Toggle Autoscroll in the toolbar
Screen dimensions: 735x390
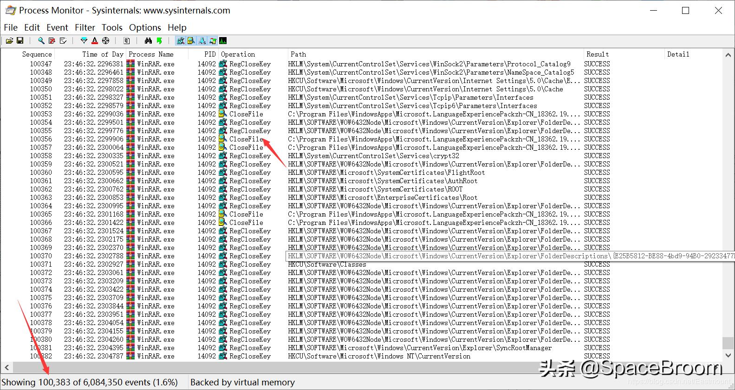click(x=52, y=41)
